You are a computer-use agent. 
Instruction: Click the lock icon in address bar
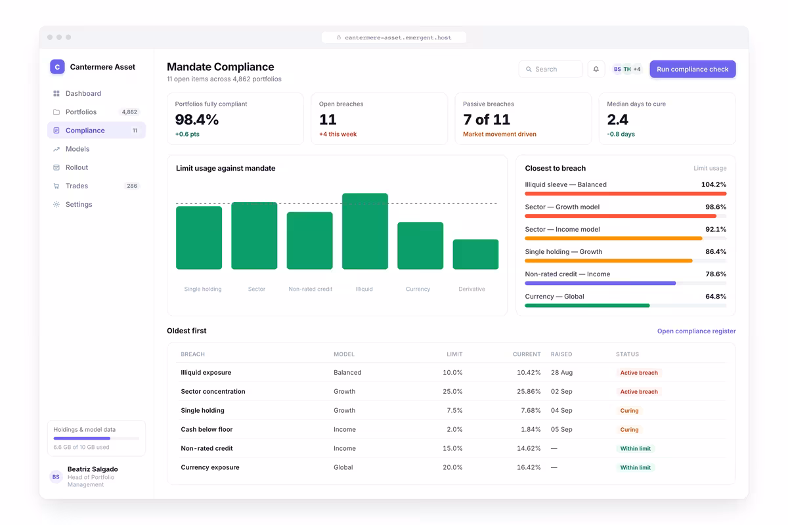[x=339, y=37]
